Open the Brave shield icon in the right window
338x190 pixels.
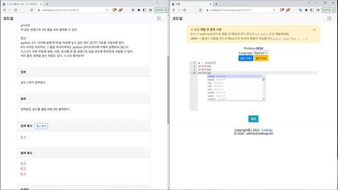(x=281, y=10)
